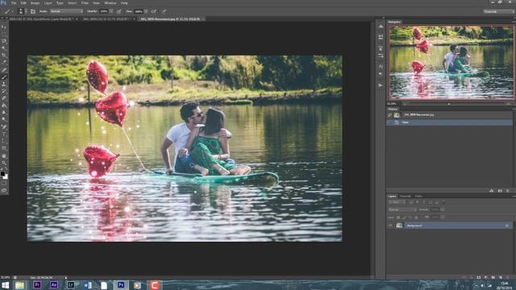The width and height of the screenshot is (516, 290).
Task: Select the Pen tool
Action: (x=4, y=127)
